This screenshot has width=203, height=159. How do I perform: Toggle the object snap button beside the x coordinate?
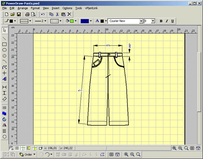coord(41,148)
